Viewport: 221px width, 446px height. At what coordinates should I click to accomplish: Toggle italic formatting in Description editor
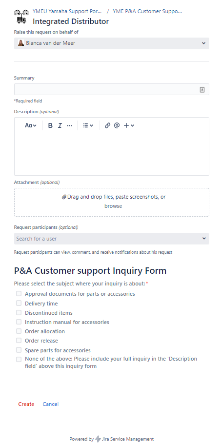pyautogui.click(x=60, y=125)
